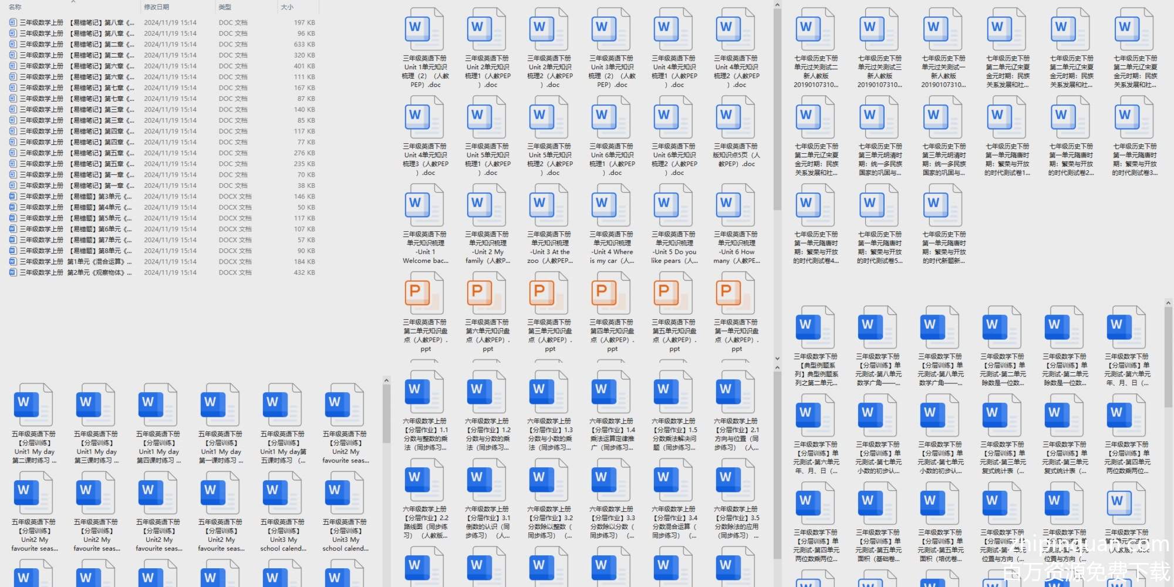Select the Unit 5单元知识梳理2 Word file icon

click(x=549, y=117)
